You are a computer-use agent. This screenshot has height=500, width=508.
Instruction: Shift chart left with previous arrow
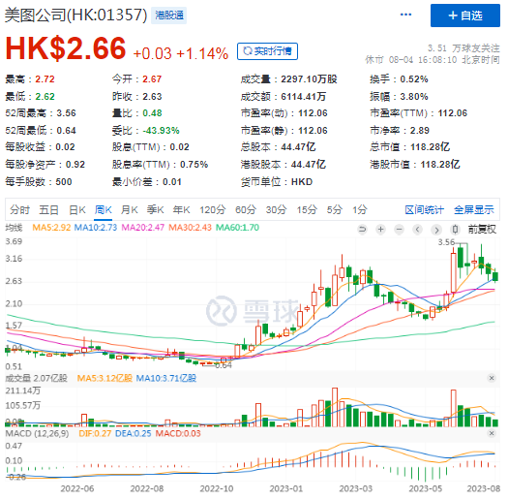(x=418, y=230)
